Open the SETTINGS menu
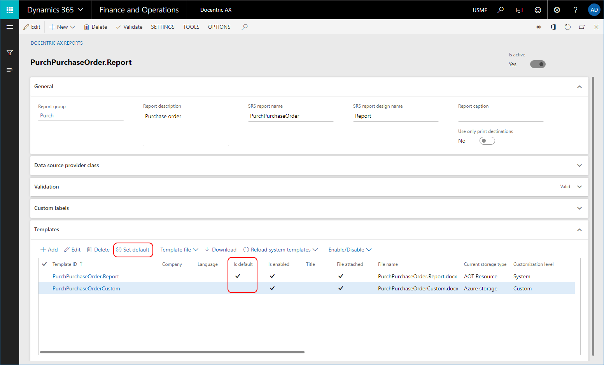The width and height of the screenshot is (604, 365). (x=163, y=27)
